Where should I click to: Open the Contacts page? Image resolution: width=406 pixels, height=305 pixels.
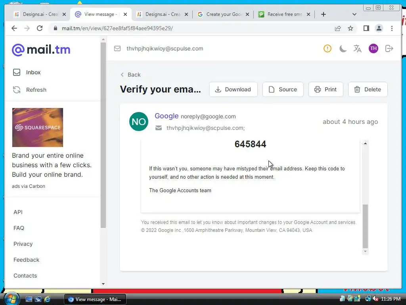pos(25,276)
